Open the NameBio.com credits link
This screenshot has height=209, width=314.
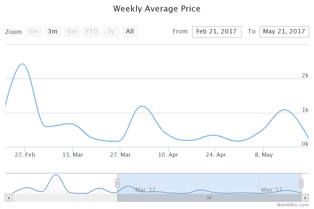[x=293, y=205]
